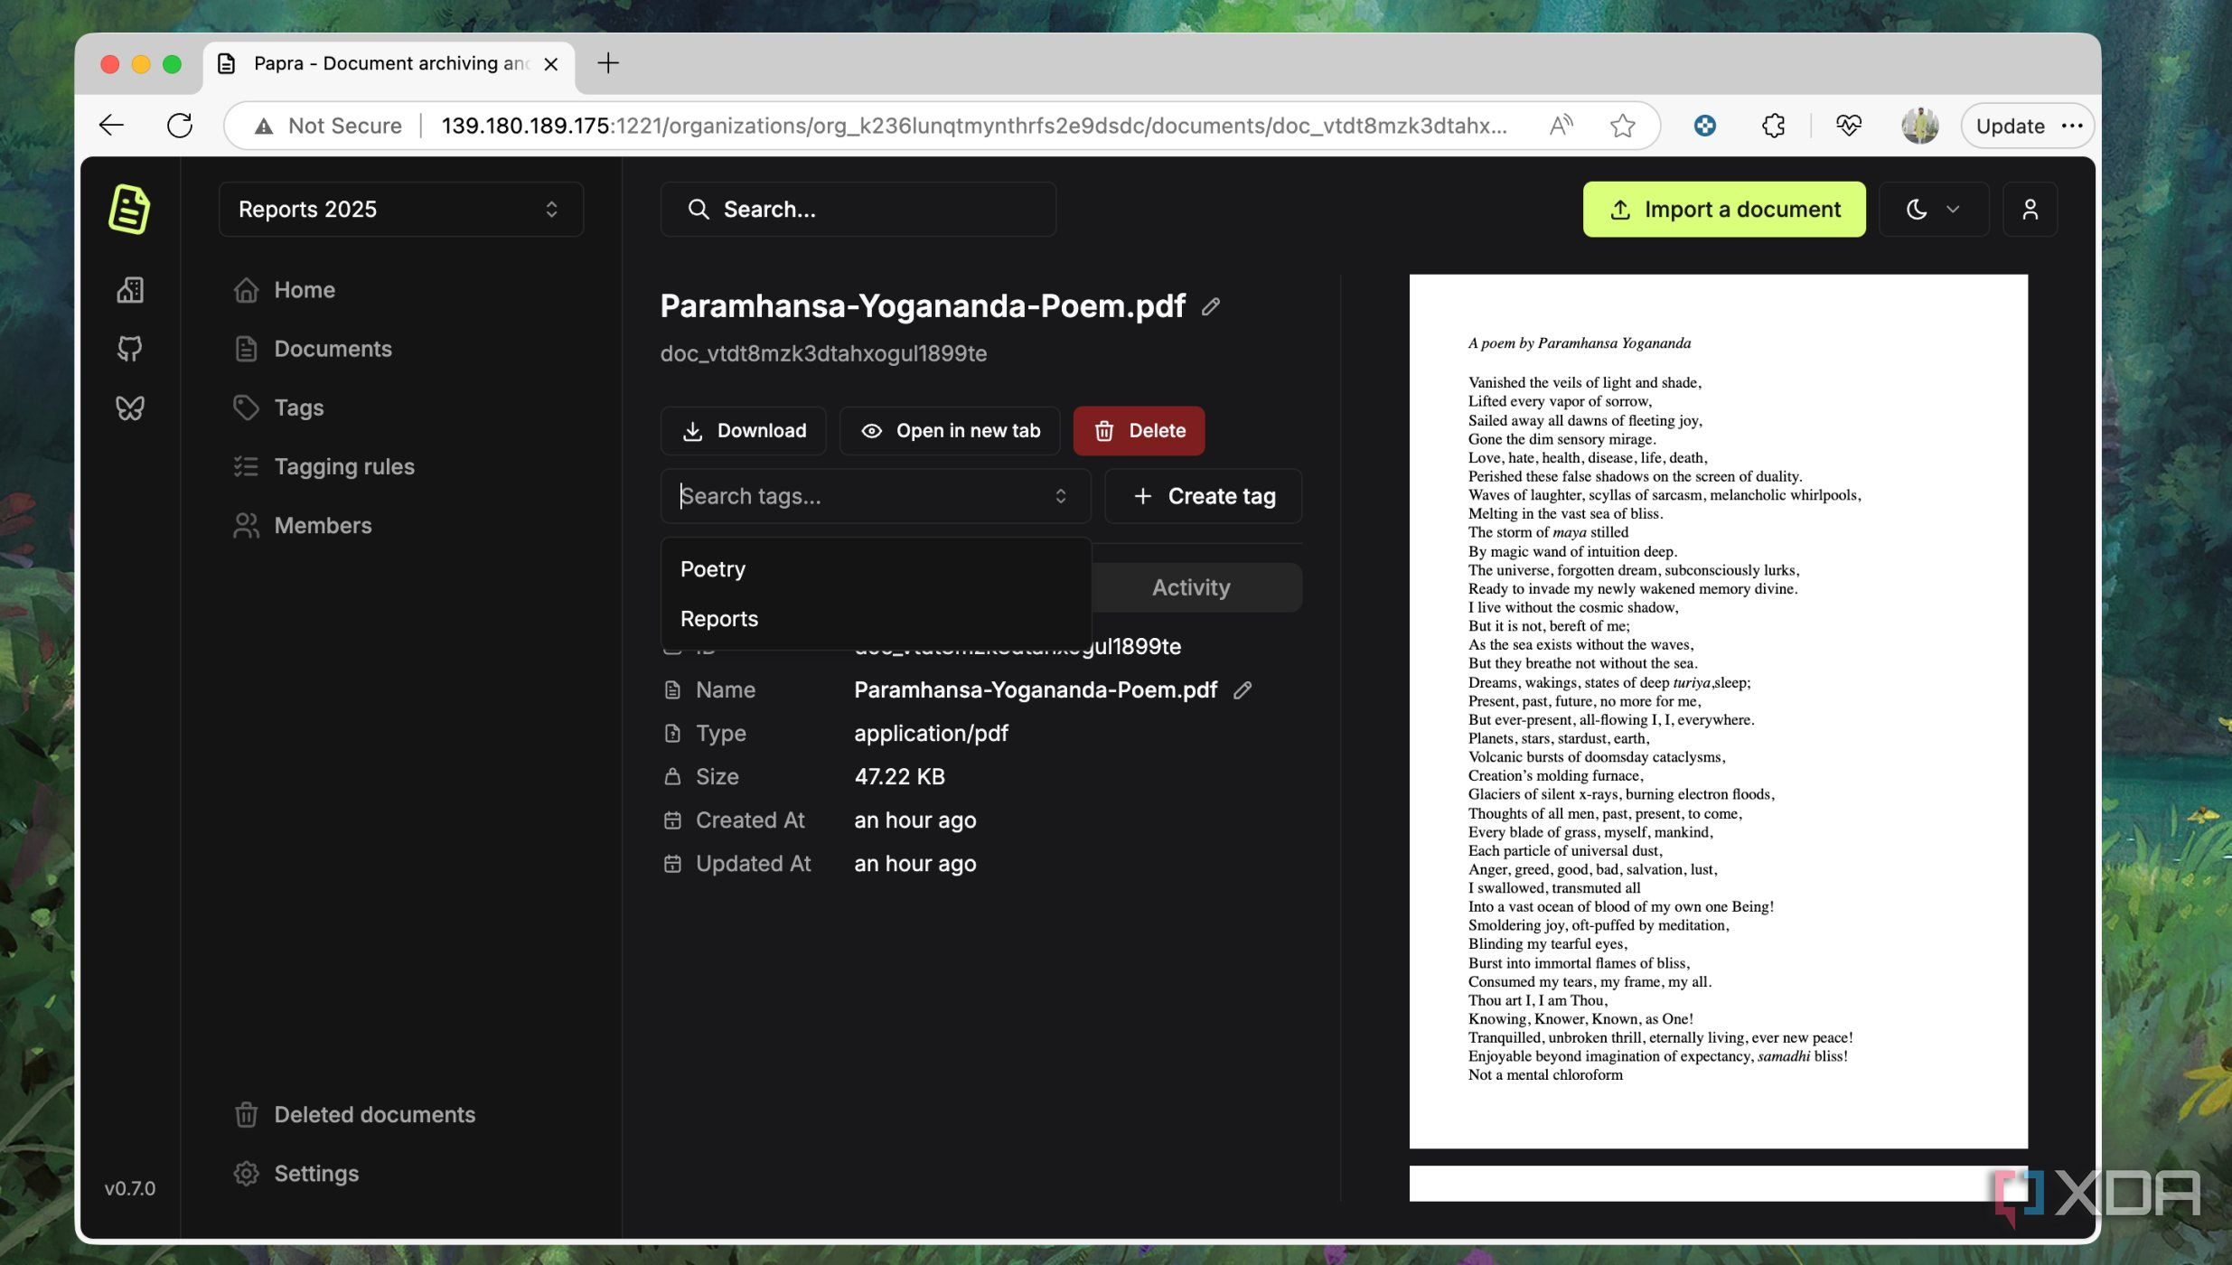2232x1265 pixels.
Task: Bookmark the page with the star icon
Action: tap(1623, 126)
